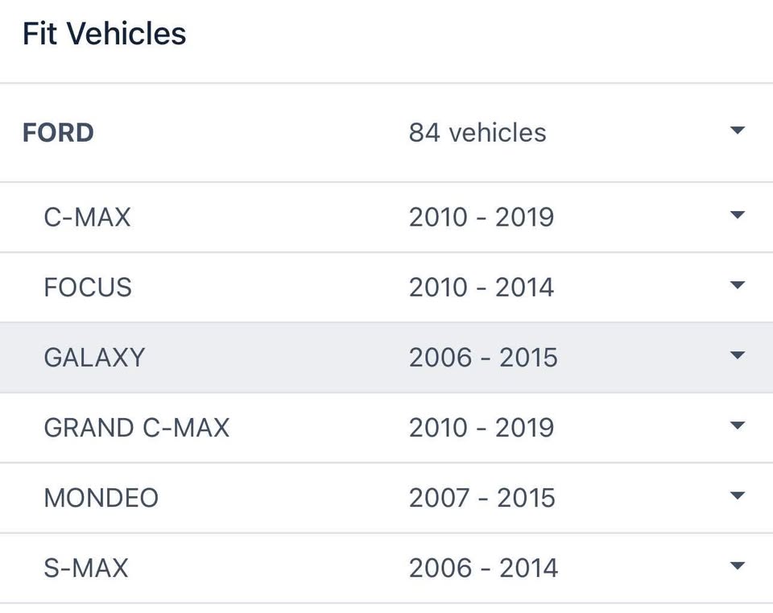Select the GRAND C-MAX model name
773x613 pixels.
[137, 428]
